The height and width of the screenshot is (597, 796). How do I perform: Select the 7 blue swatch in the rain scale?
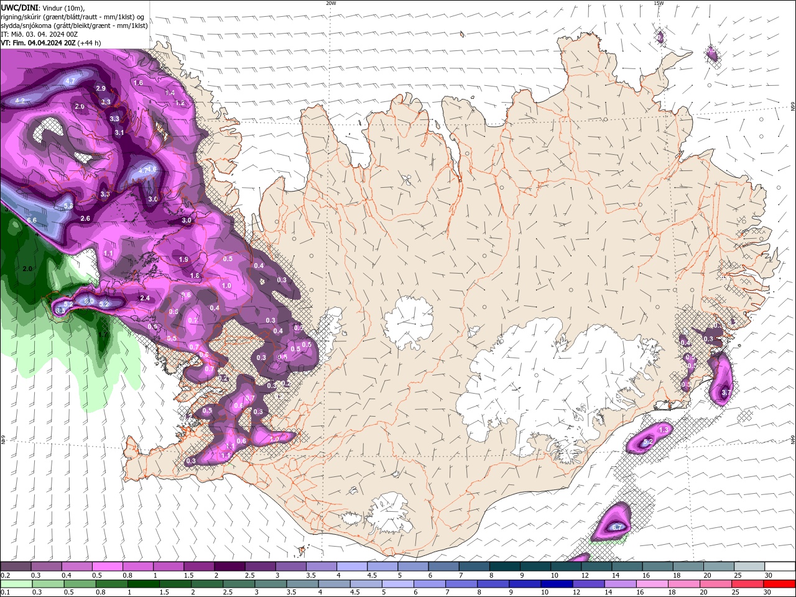point(461,584)
